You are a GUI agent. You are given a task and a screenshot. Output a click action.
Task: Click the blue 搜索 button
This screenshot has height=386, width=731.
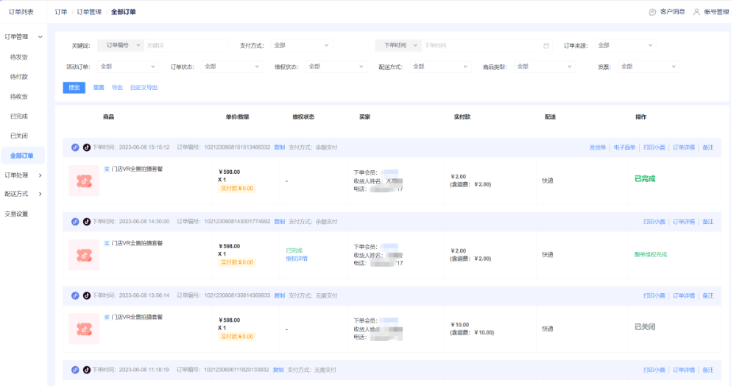pos(74,88)
